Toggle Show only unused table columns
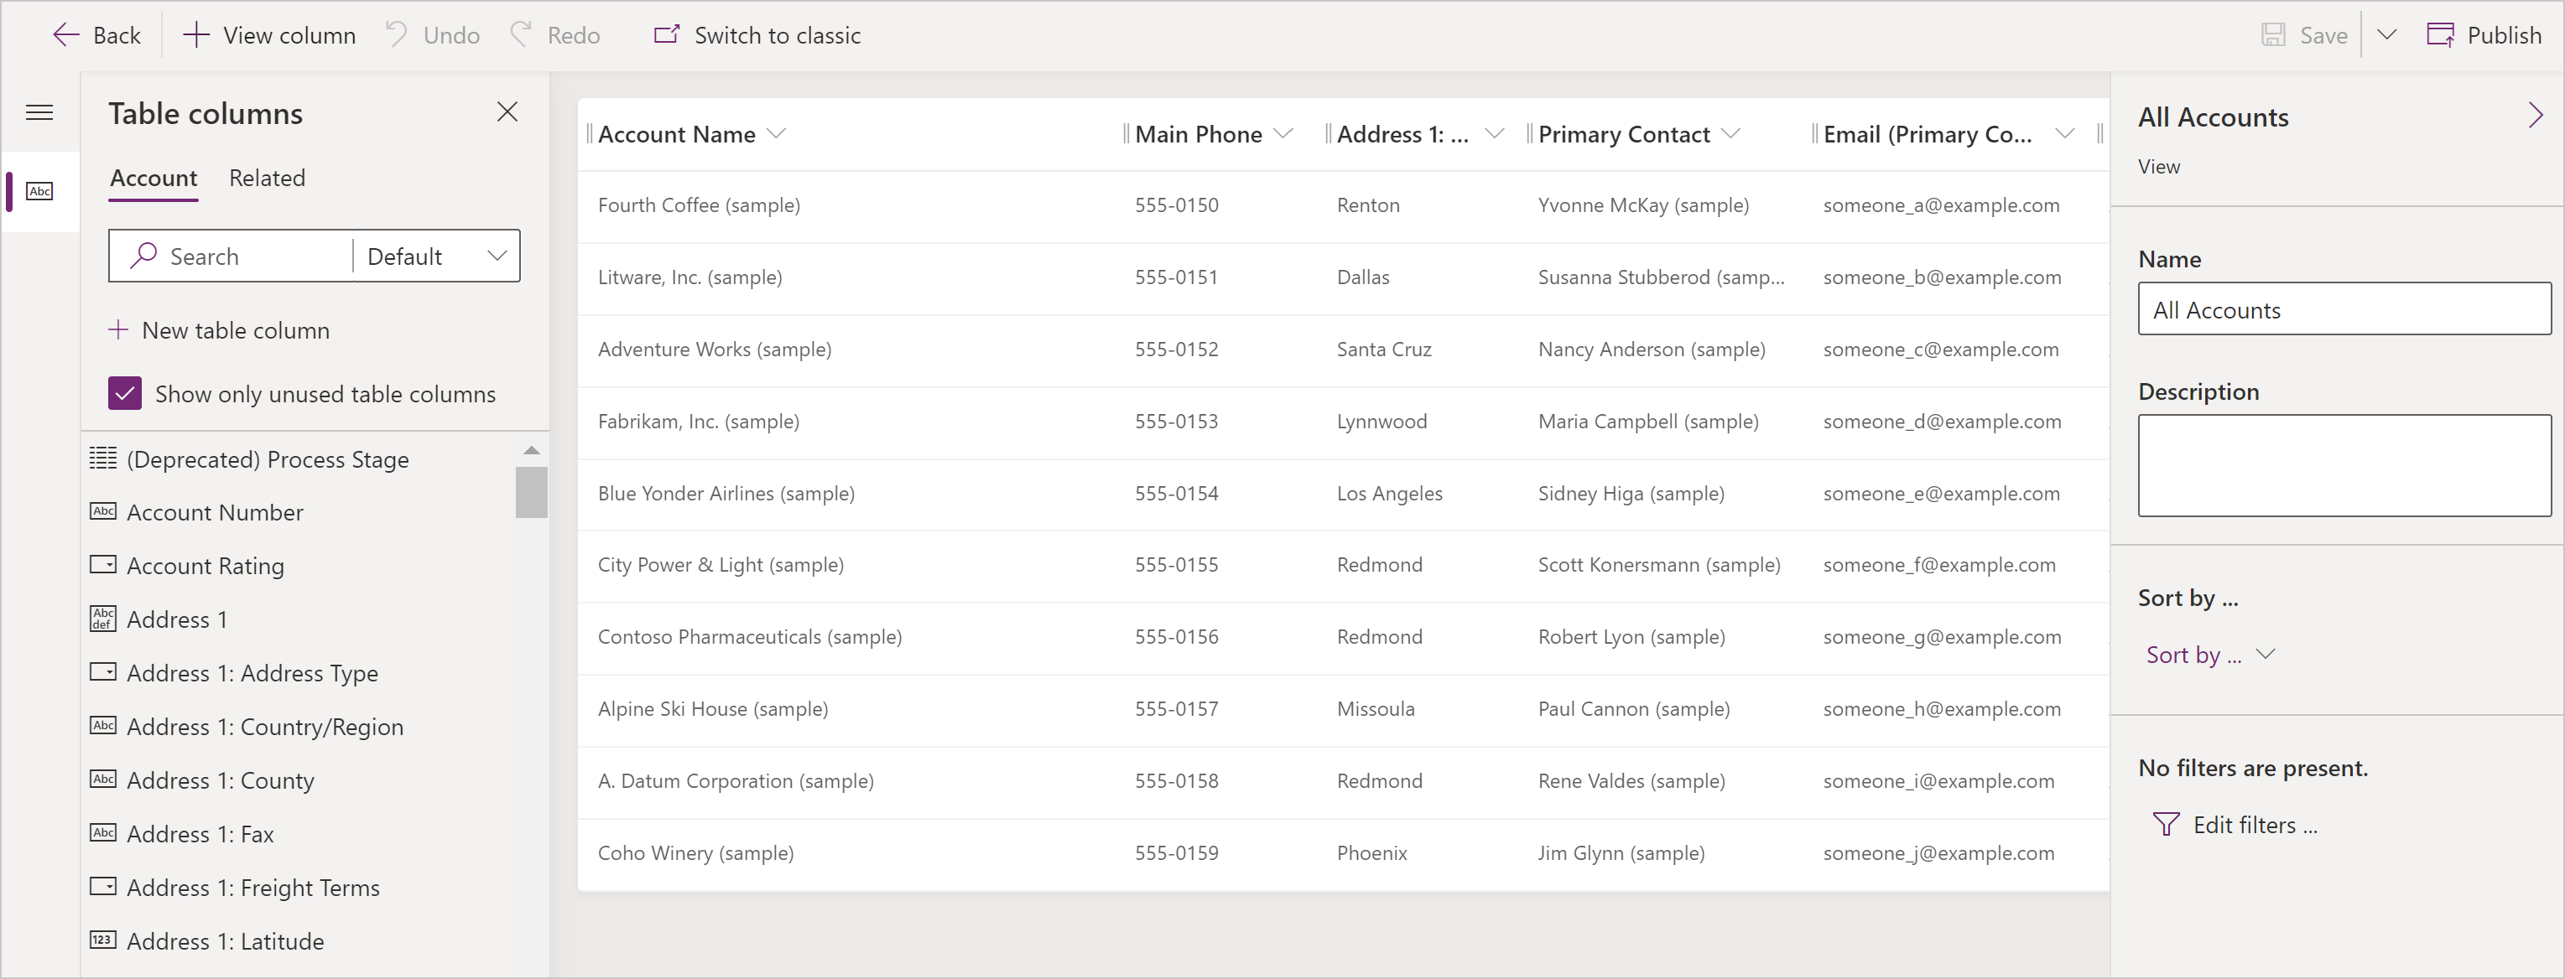This screenshot has width=2565, height=979. (x=124, y=394)
